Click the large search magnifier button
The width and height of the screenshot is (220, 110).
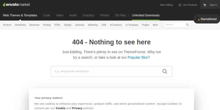(165, 71)
